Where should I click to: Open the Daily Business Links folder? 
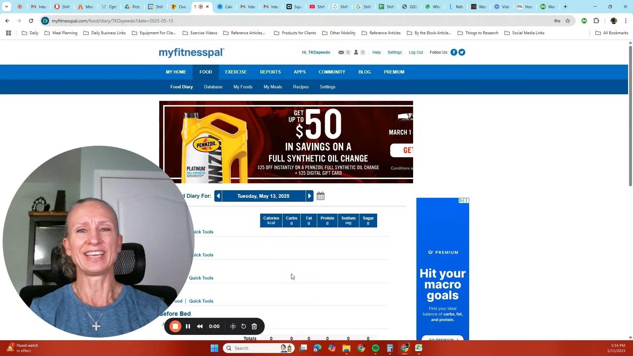pos(105,33)
